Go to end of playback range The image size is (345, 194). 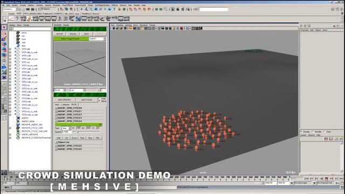pos(341,178)
